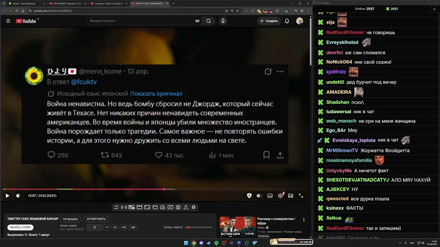
Task: Click the dashed frame icon in enhancer toolbar
Action: point(155,207)
